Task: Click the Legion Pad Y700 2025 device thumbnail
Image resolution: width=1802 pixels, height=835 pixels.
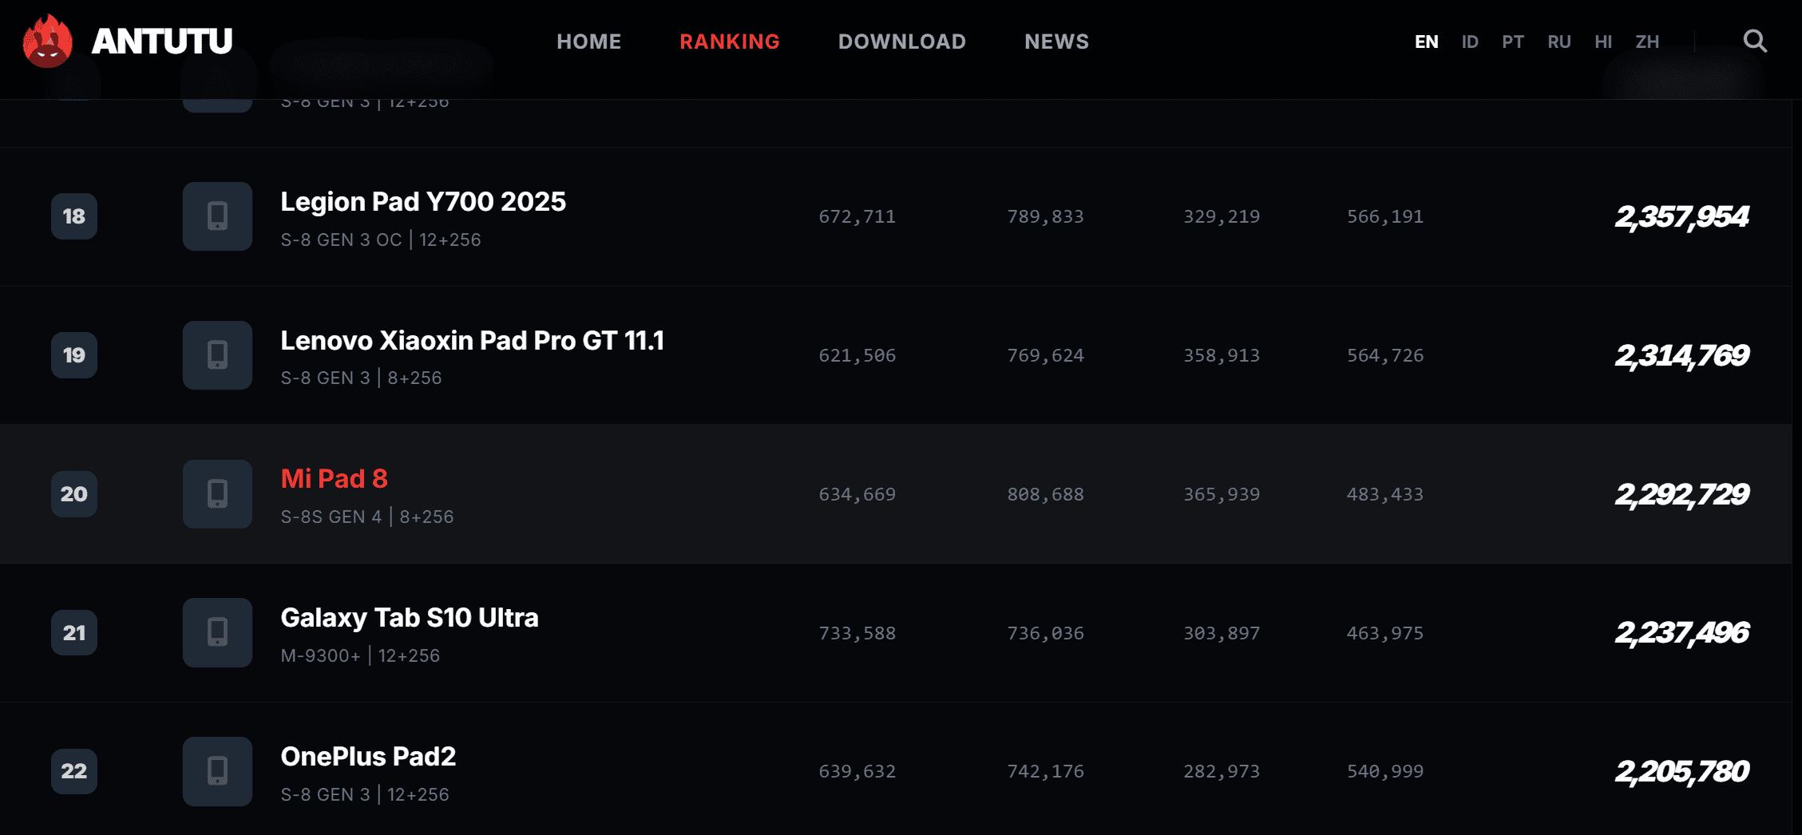Action: [x=217, y=216]
